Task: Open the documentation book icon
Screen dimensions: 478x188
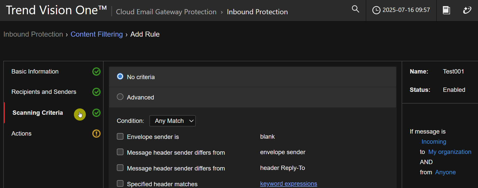Action: point(446,10)
